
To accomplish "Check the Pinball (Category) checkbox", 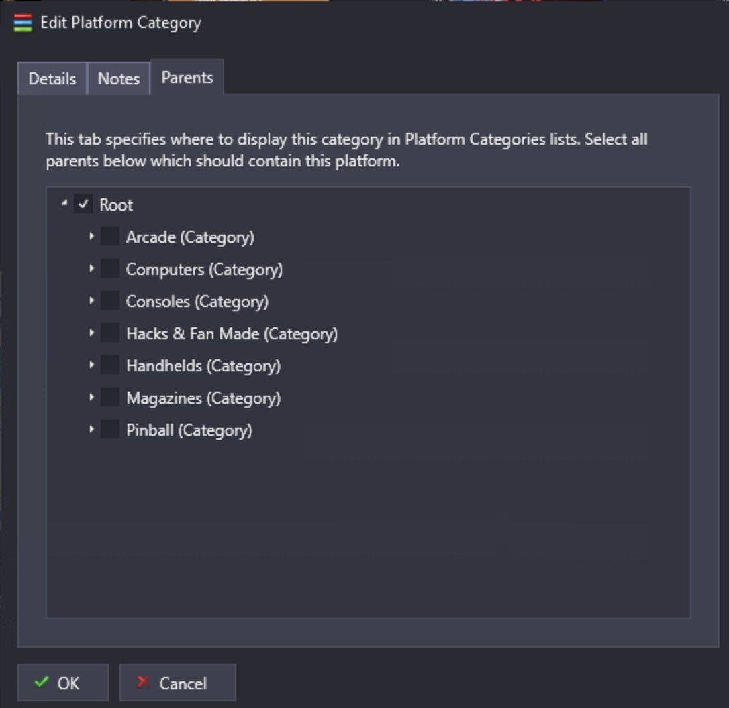I will click(110, 430).
